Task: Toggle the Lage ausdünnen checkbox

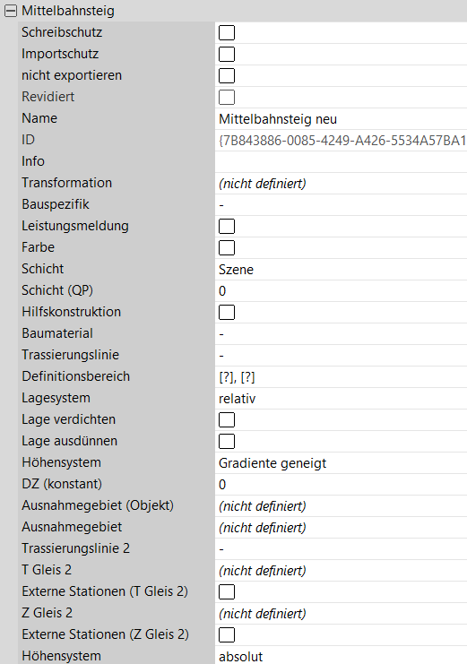Action: 227,442
